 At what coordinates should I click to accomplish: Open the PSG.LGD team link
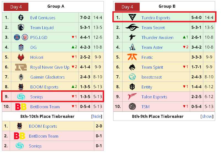39,38
